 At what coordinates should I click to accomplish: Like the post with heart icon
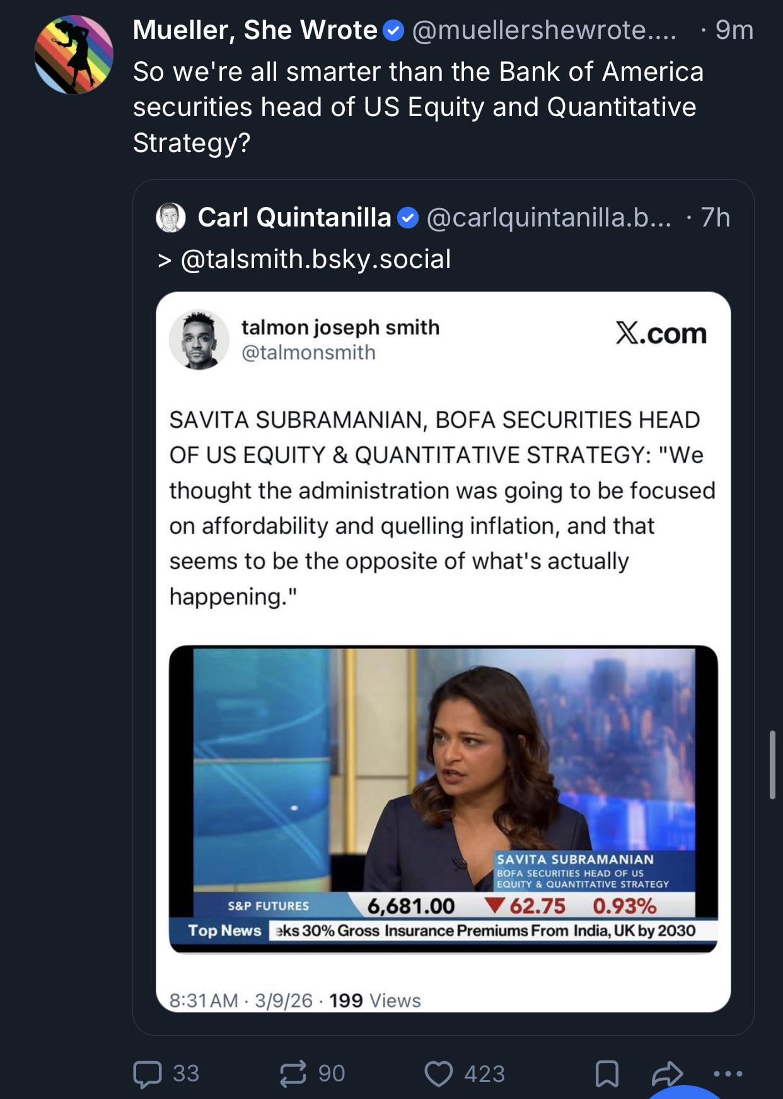tap(439, 1074)
